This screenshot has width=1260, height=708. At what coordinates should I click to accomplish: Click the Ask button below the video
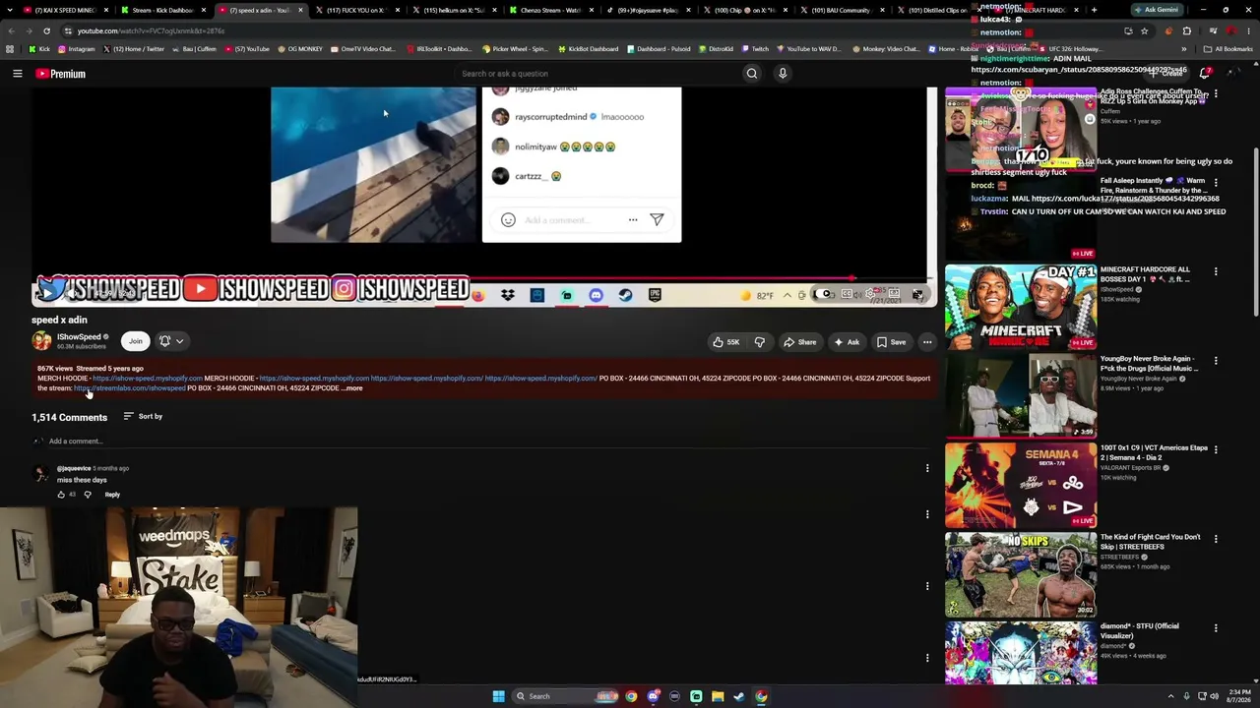pyautogui.click(x=847, y=342)
